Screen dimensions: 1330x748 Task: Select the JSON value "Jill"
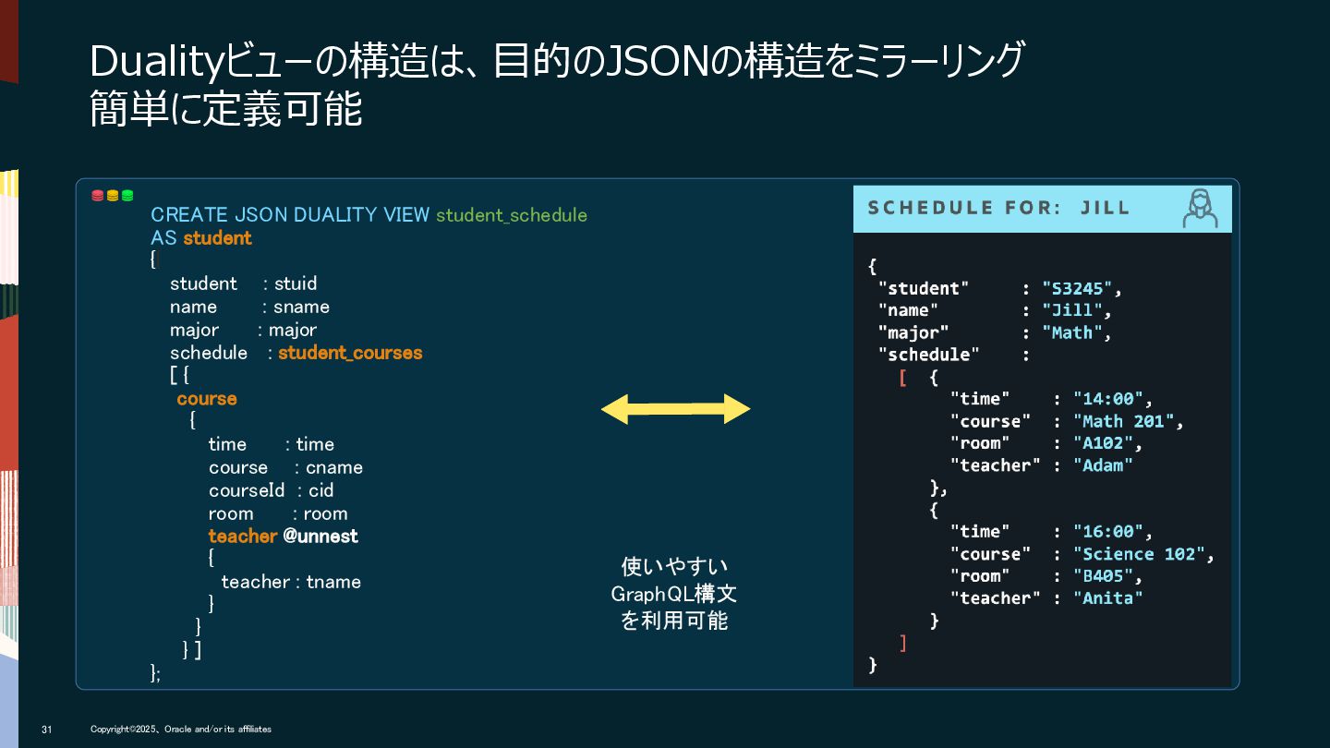click(1072, 310)
